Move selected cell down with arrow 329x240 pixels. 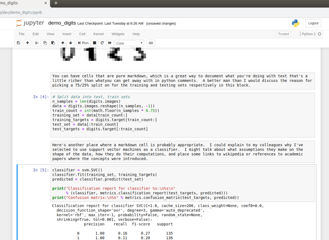pyautogui.click(x=71, y=43)
